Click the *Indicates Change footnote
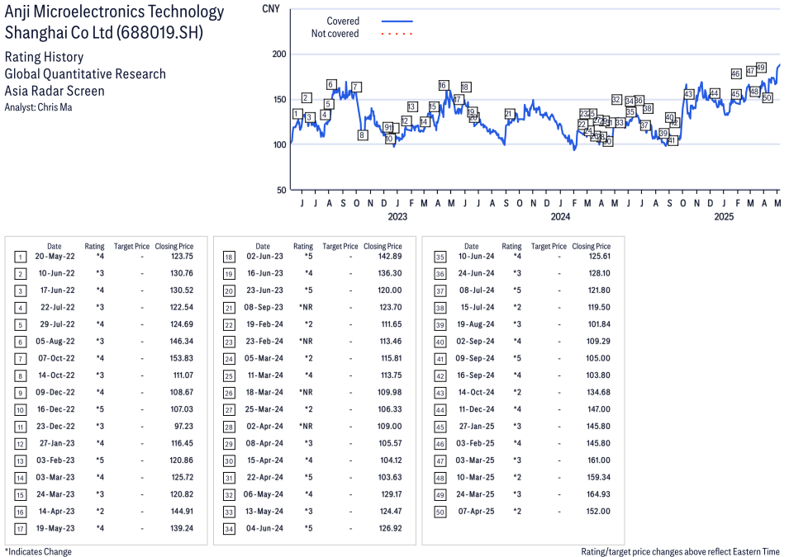 38,551
